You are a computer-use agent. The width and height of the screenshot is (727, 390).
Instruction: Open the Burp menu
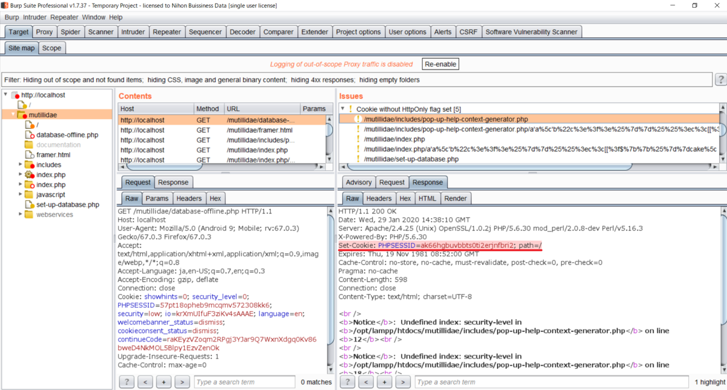(12, 18)
